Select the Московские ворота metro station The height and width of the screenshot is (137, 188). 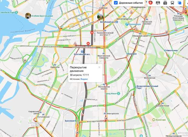pos(104,84)
